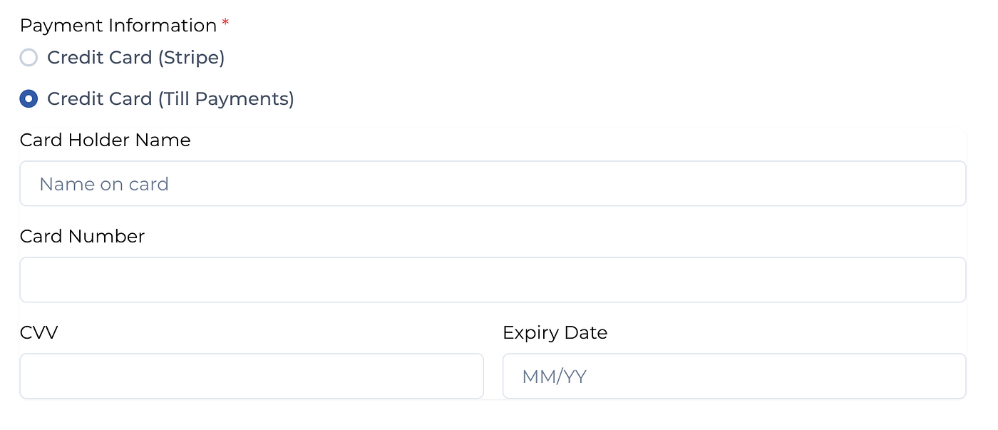Screen dimensions: 998x430
Task: Choose Stripe as the payment method
Action: pos(29,58)
